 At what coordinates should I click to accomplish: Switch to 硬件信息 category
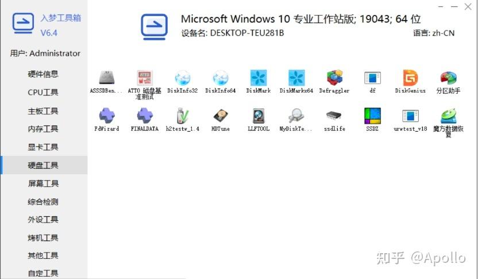(43, 74)
